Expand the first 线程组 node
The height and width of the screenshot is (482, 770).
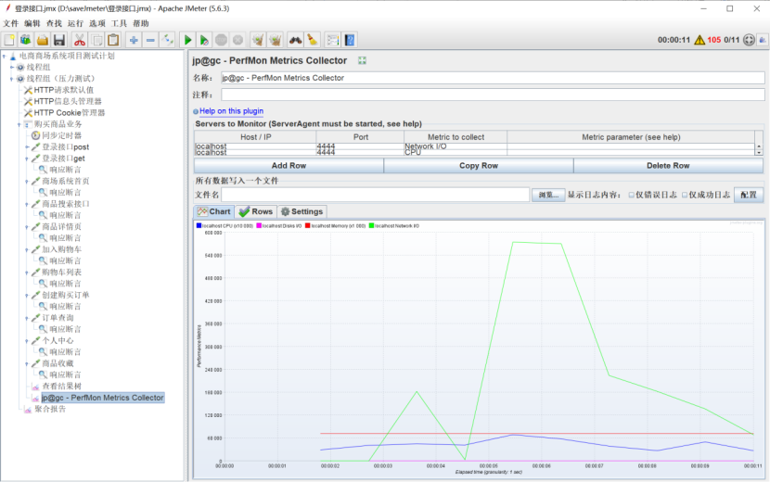pyautogui.click(x=12, y=68)
